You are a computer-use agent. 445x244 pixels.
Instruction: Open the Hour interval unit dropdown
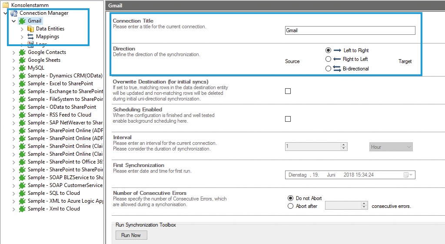[x=391, y=147]
